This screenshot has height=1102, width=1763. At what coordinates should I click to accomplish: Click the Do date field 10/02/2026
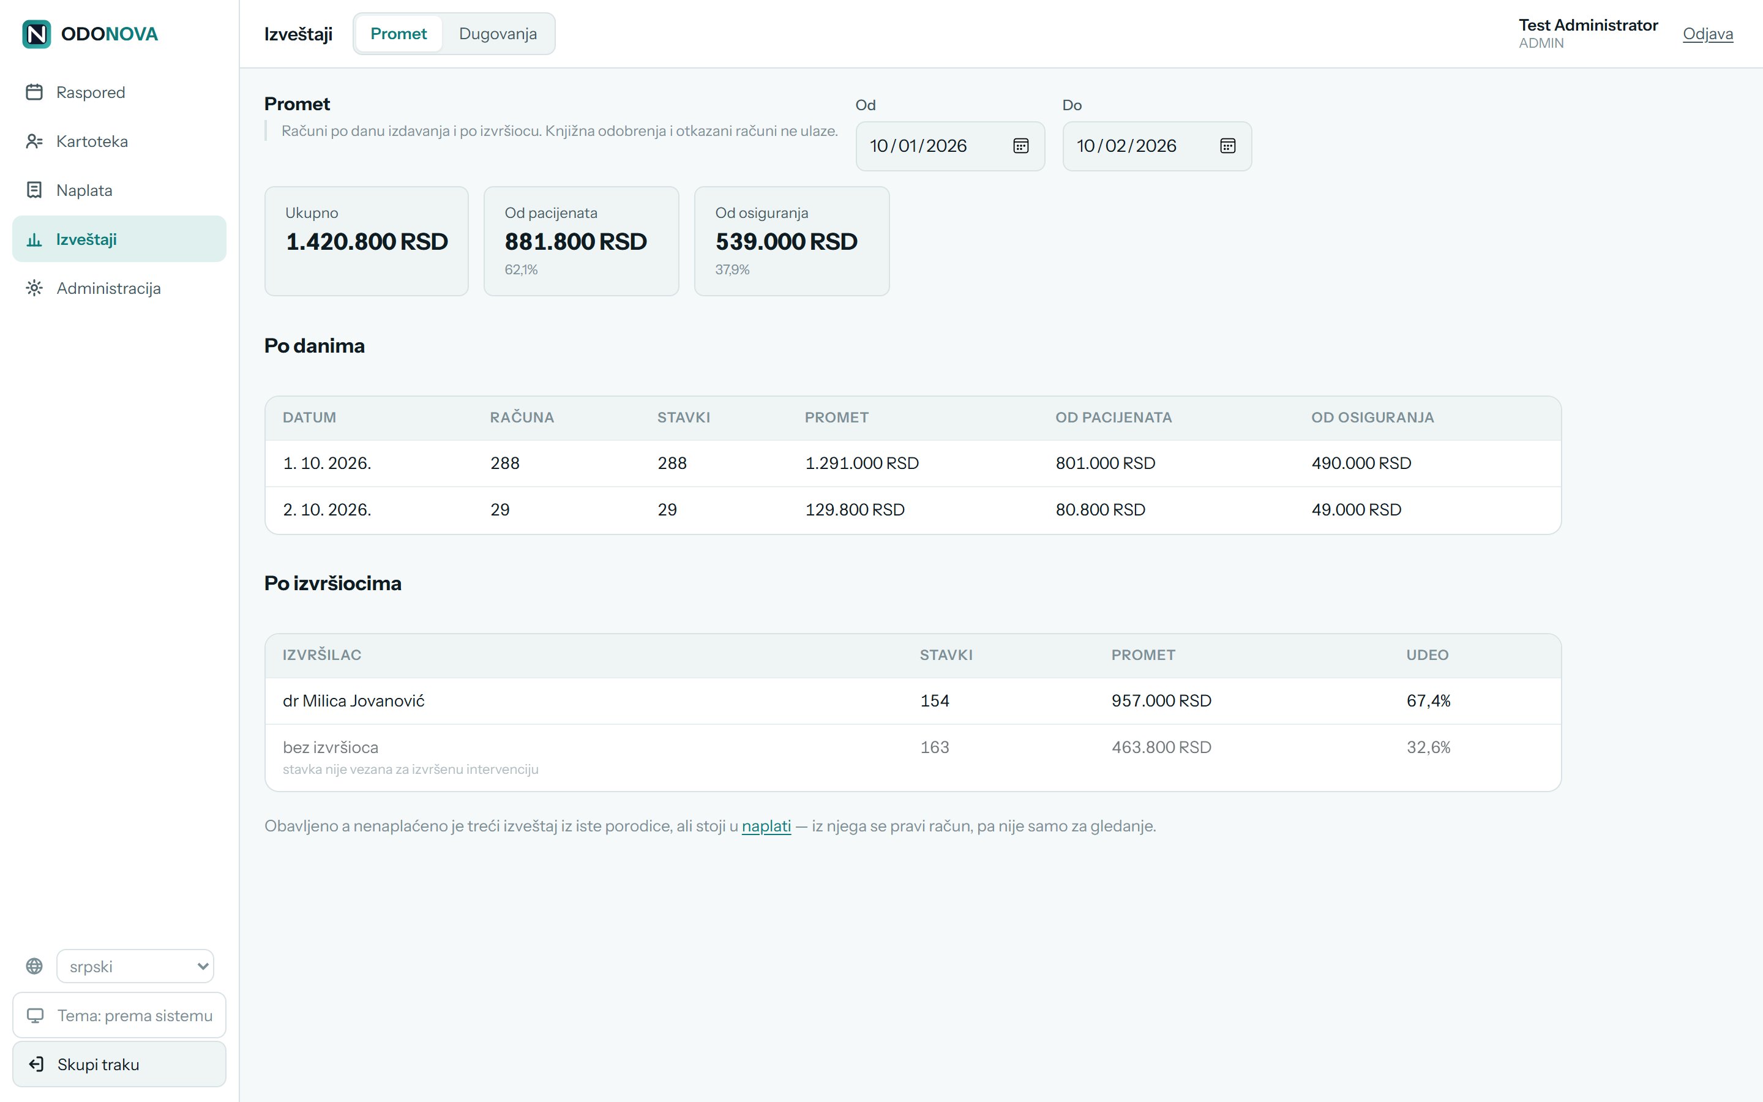click(1157, 146)
